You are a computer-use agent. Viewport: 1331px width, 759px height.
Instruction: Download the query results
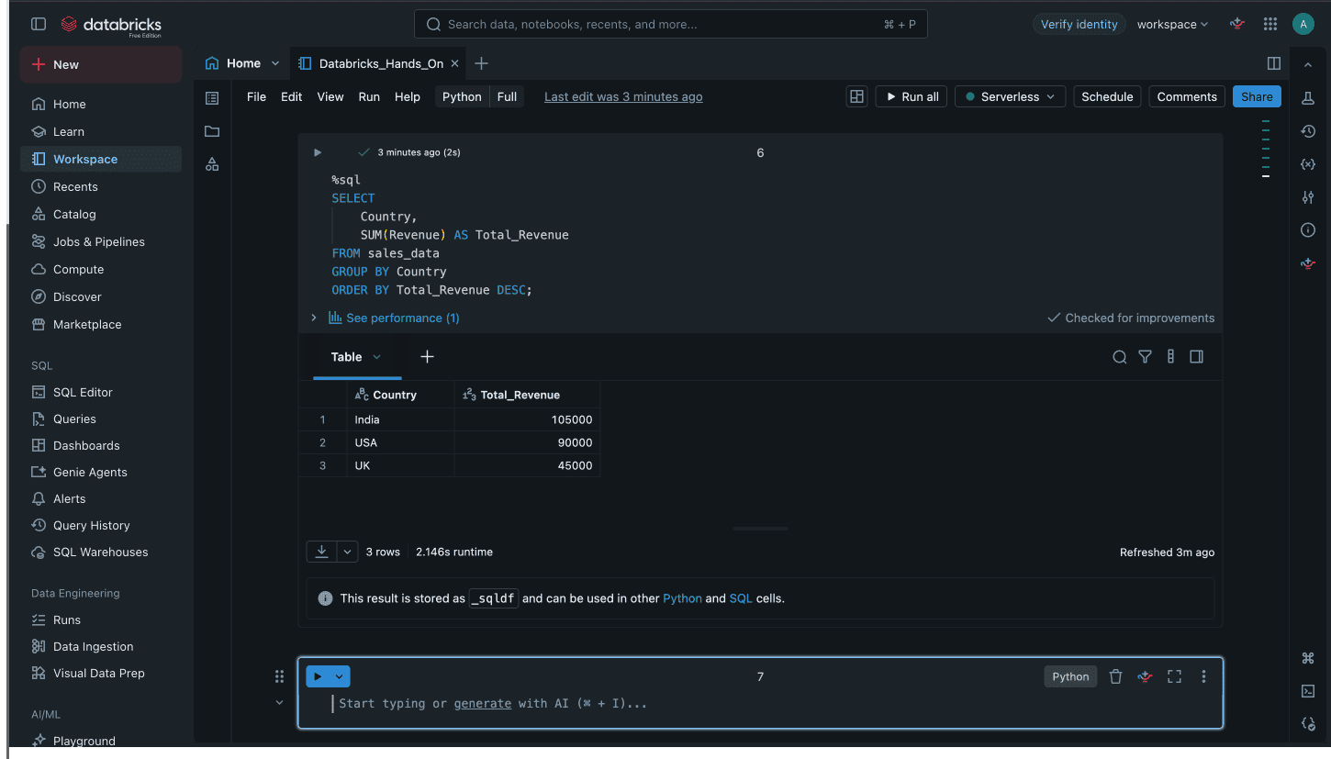(x=321, y=552)
